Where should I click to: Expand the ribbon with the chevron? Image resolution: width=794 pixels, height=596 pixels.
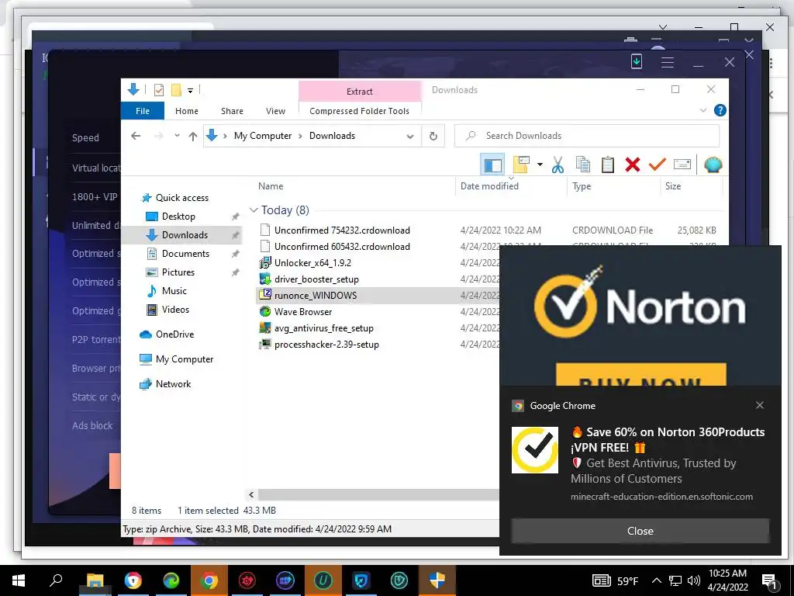coord(703,110)
